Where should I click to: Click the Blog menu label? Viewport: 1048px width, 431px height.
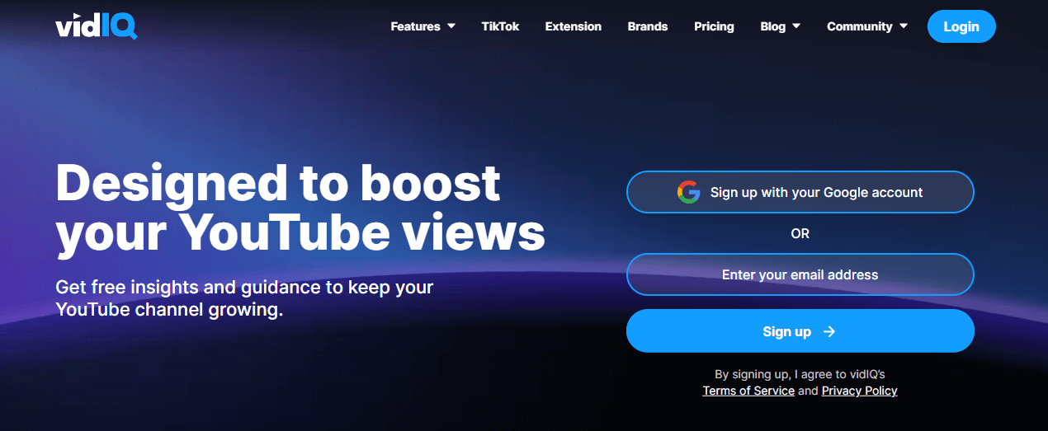773,26
